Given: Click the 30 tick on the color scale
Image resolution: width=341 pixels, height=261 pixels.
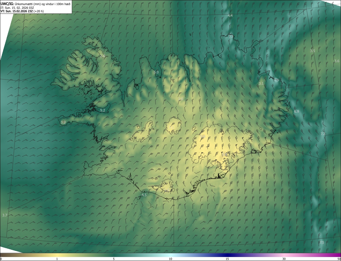Looking at the screenshot, I should coord(284,259).
